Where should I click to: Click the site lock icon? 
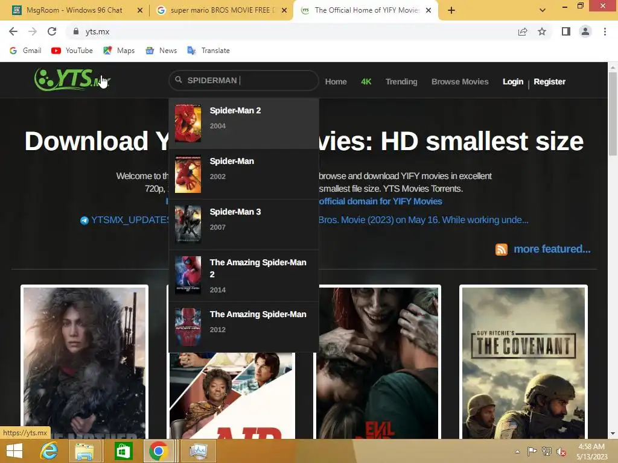tap(76, 31)
